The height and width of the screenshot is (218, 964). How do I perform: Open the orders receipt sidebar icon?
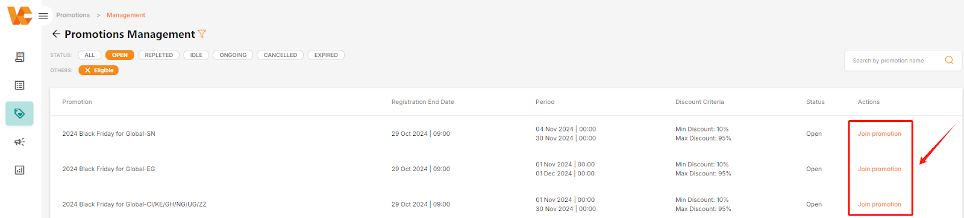(x=19, y=57)
